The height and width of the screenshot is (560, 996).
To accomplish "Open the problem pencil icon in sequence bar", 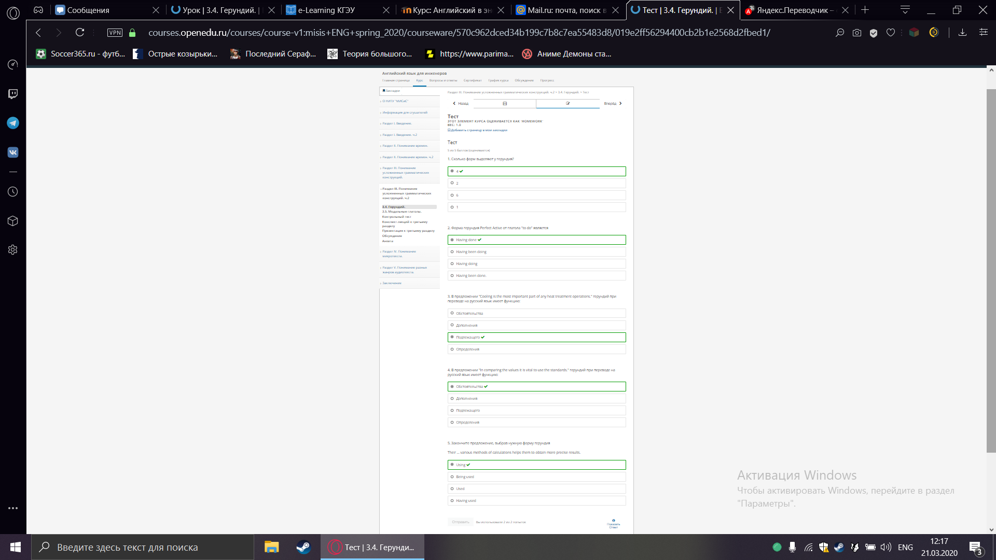I will click(568, 104).
